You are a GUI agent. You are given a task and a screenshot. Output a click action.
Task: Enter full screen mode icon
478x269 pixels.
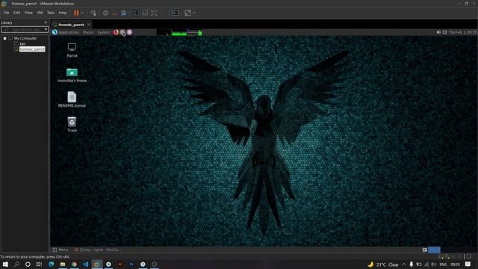coord(155,13)
